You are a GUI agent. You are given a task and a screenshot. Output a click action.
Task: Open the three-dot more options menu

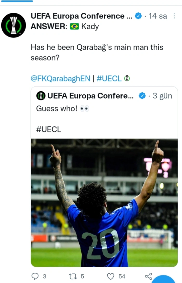pos(174,16)
